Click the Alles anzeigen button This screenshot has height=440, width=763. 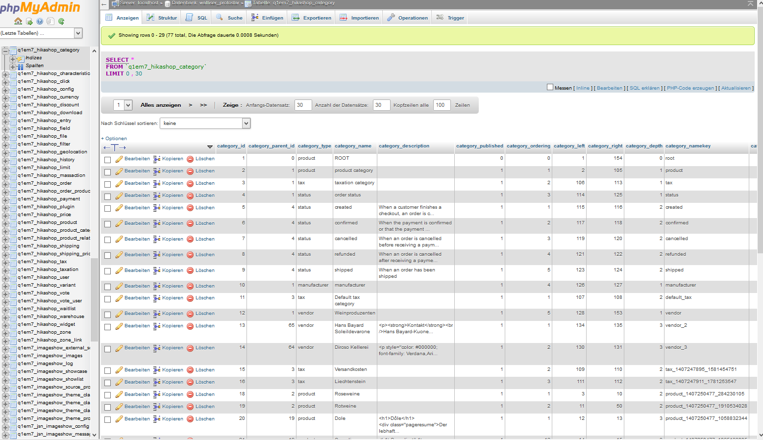click(161, 105)
